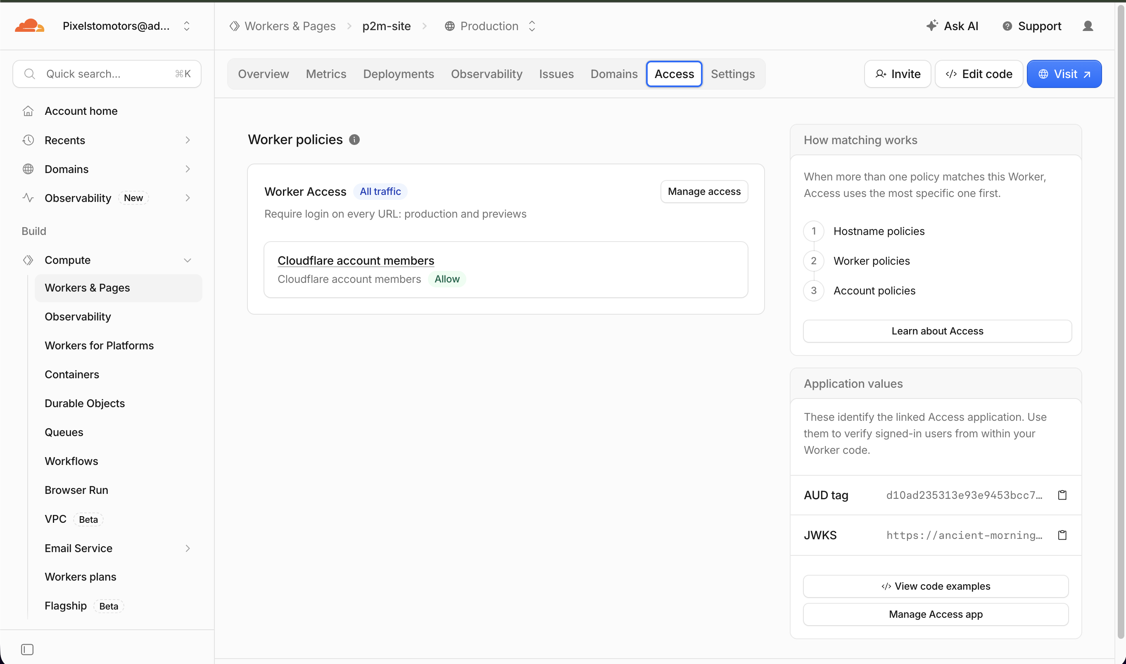Click the Edit code button
Screen dimensions: 1126x664
[979, 74]
